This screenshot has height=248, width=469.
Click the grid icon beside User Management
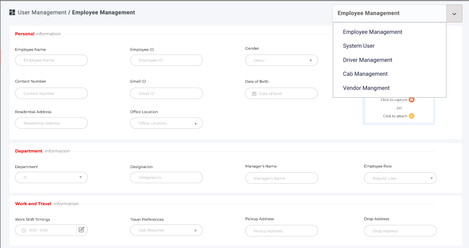12,12
